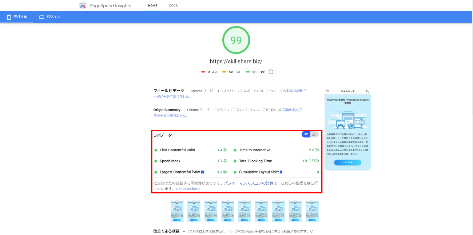Click green dot beside Total Blocking Time
Viewport: 473px width, 235px height.
coord(235,161)
